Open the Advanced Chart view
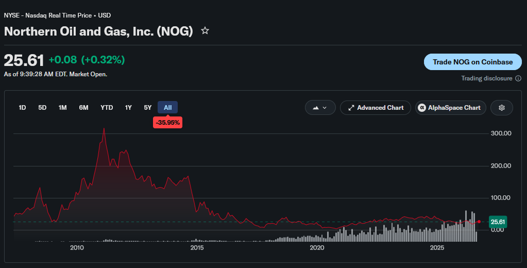This screenshot has width=527, height=268. click(x=376, y=108)
